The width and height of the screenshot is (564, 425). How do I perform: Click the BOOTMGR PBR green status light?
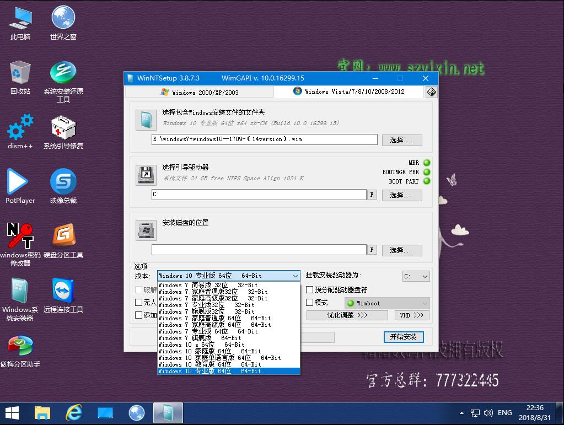pyautogui.click(x=427, y=172)
